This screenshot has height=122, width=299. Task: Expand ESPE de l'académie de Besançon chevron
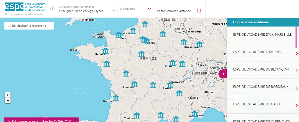tap(297, 71)
